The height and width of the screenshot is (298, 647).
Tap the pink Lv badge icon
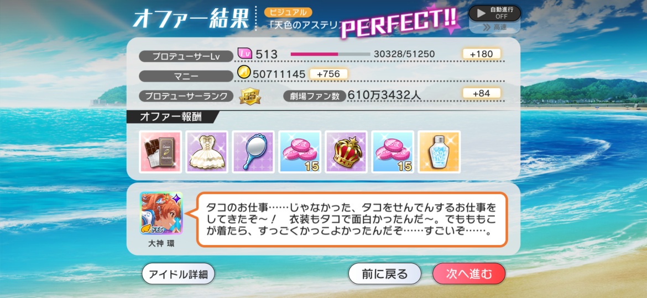pos(244,54)
